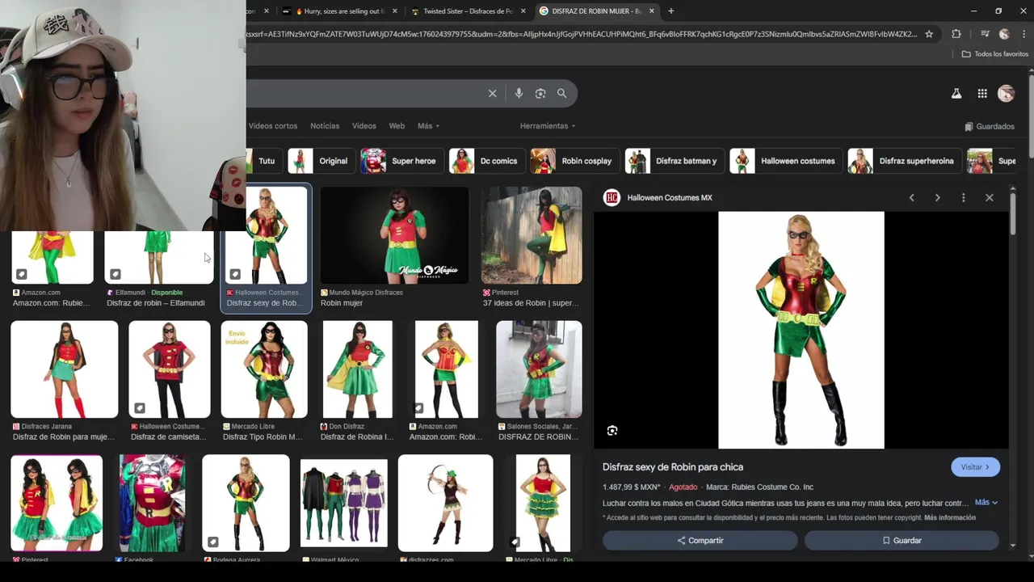The width and height of the screenshot is (1034, 582).
Task: Open Más información link
Action: point(949,518)
